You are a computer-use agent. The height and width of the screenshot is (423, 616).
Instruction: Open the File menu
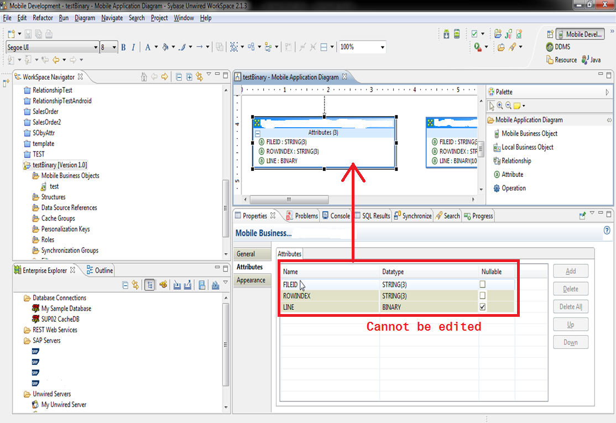(x=7, y=18)
